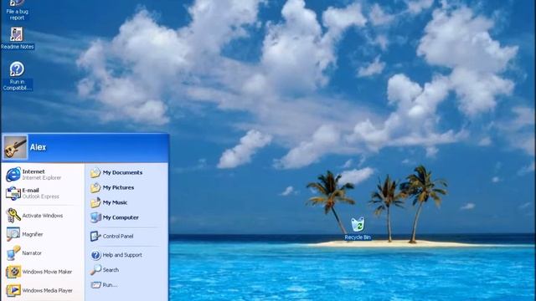536x301 pixels.
Task: Click the Activate Windows keys icon
Action: click(x=13, y=216)
